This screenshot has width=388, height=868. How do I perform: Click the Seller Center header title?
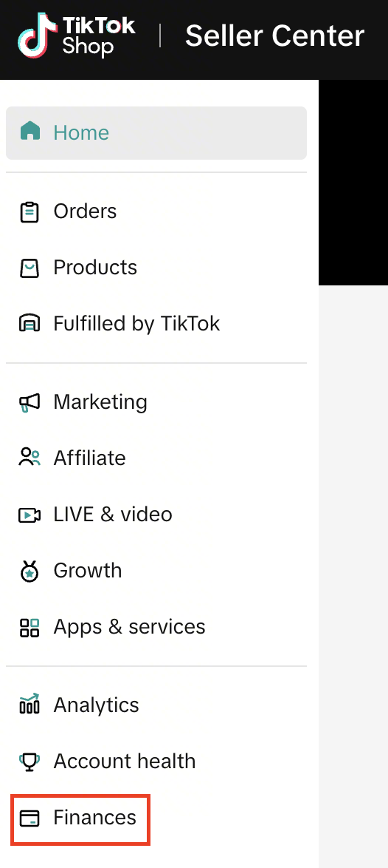(x=274, y=36)
